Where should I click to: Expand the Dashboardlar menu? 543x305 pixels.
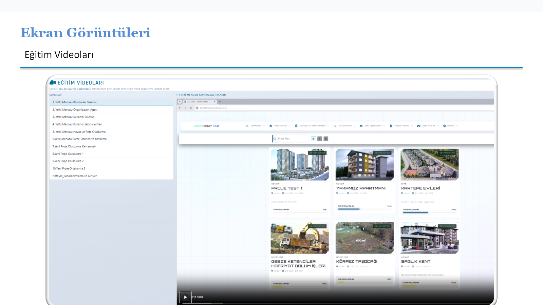point(255,126)
